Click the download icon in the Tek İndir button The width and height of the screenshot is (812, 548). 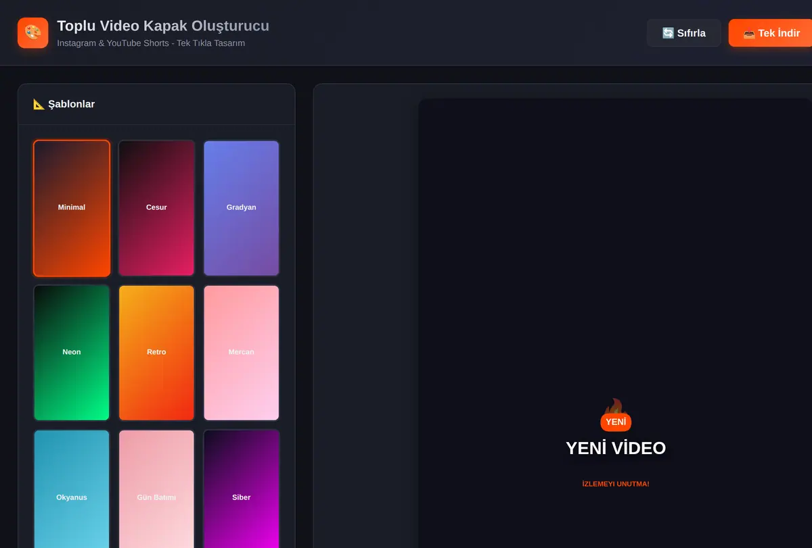click(x=749, y=33)
